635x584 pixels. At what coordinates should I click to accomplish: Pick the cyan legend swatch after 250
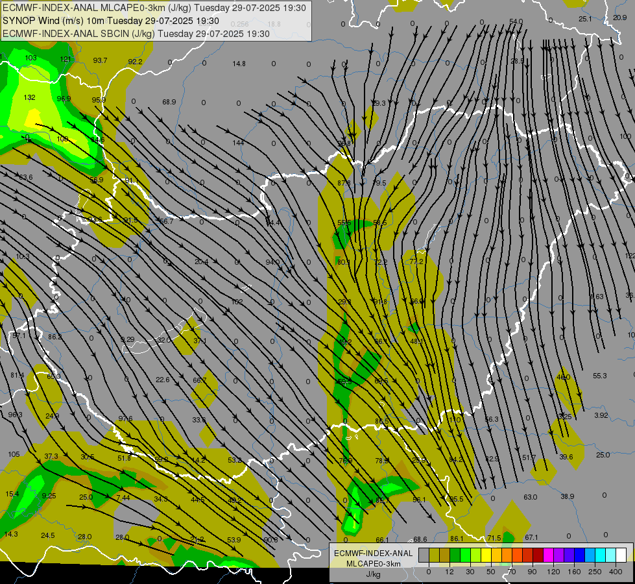pos(600,555)
